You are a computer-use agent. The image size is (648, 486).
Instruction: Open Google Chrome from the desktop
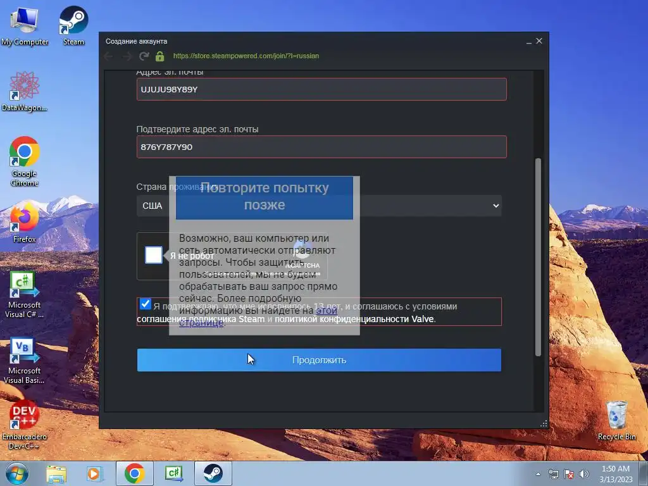pyautogui.click(x=25, y=161)
